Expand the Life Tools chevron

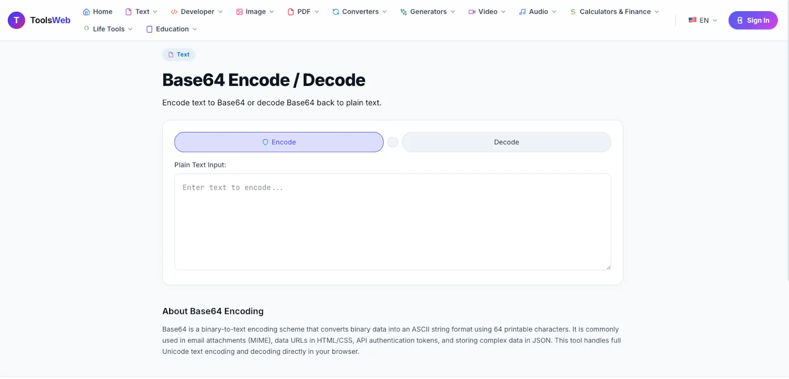click(x=130, y=29)
